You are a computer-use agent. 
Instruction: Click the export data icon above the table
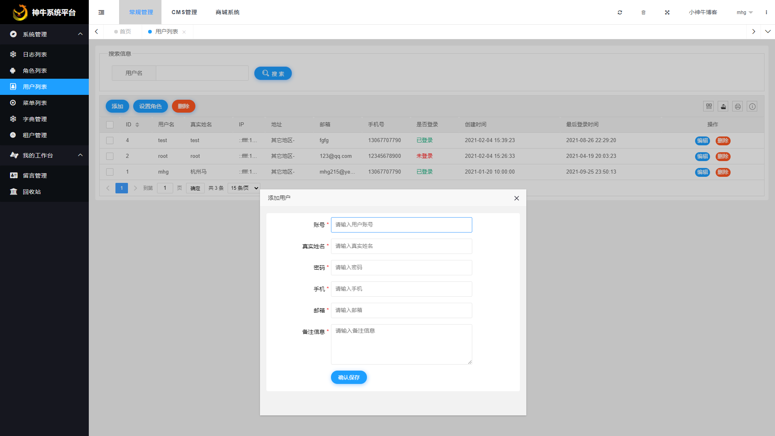click(723, 106)
